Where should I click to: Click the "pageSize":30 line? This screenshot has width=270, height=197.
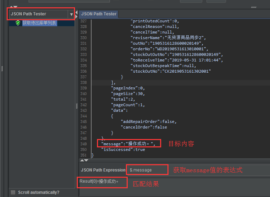[x=128, y=94]
